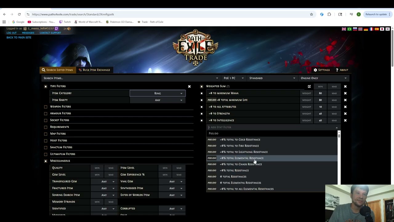394x222 pixels.
Task: Switch site language with the Spain flag
Action: tap(377, 29)
